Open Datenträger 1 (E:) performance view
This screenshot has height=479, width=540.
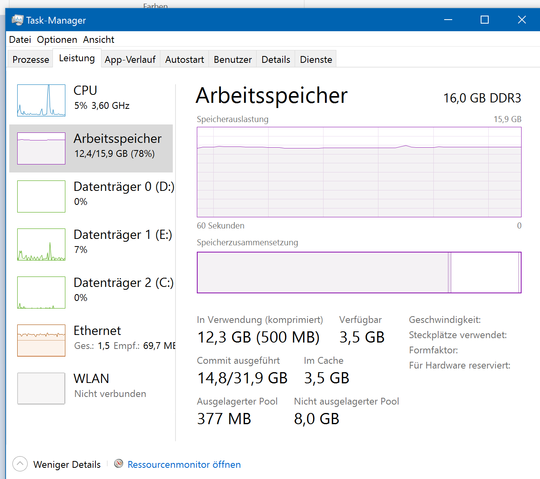pos(122,235)
